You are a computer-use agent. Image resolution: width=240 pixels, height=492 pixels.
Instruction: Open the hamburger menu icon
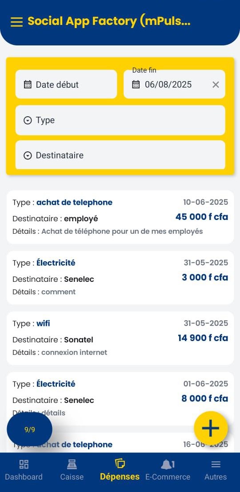tap(16, 22)
